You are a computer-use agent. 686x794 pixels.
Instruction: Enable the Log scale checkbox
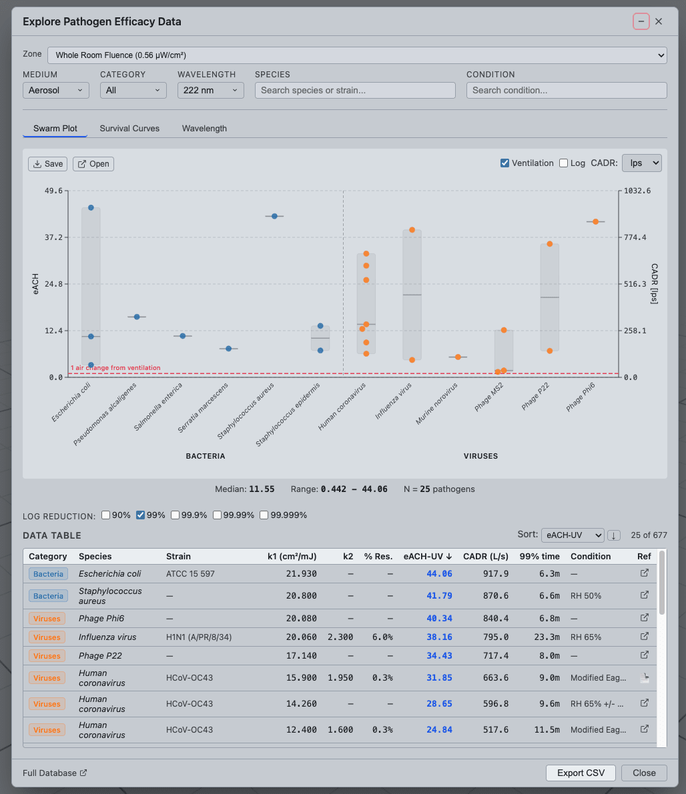563,163
